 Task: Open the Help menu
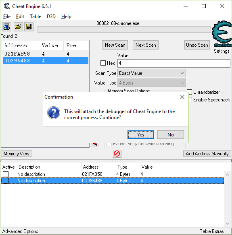(66, 16)
